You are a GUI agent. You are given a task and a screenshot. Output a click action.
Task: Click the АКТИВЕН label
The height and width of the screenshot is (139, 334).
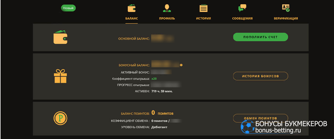tap(143, 91)
